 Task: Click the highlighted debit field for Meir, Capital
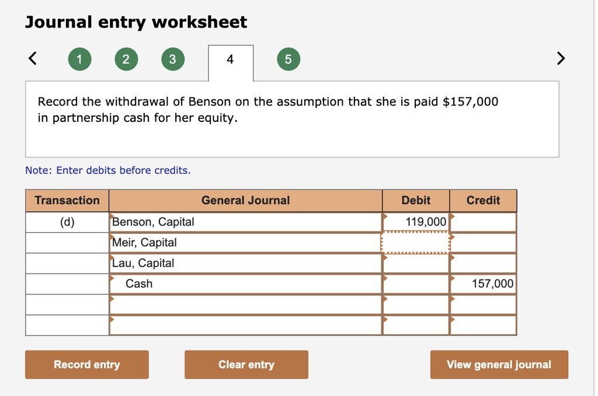pyautogui.click(x=415, y=242)
